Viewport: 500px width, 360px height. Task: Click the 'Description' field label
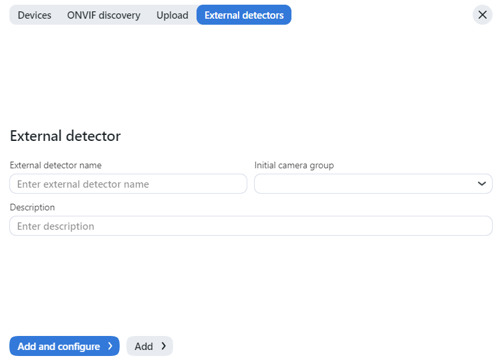(32, 207)
